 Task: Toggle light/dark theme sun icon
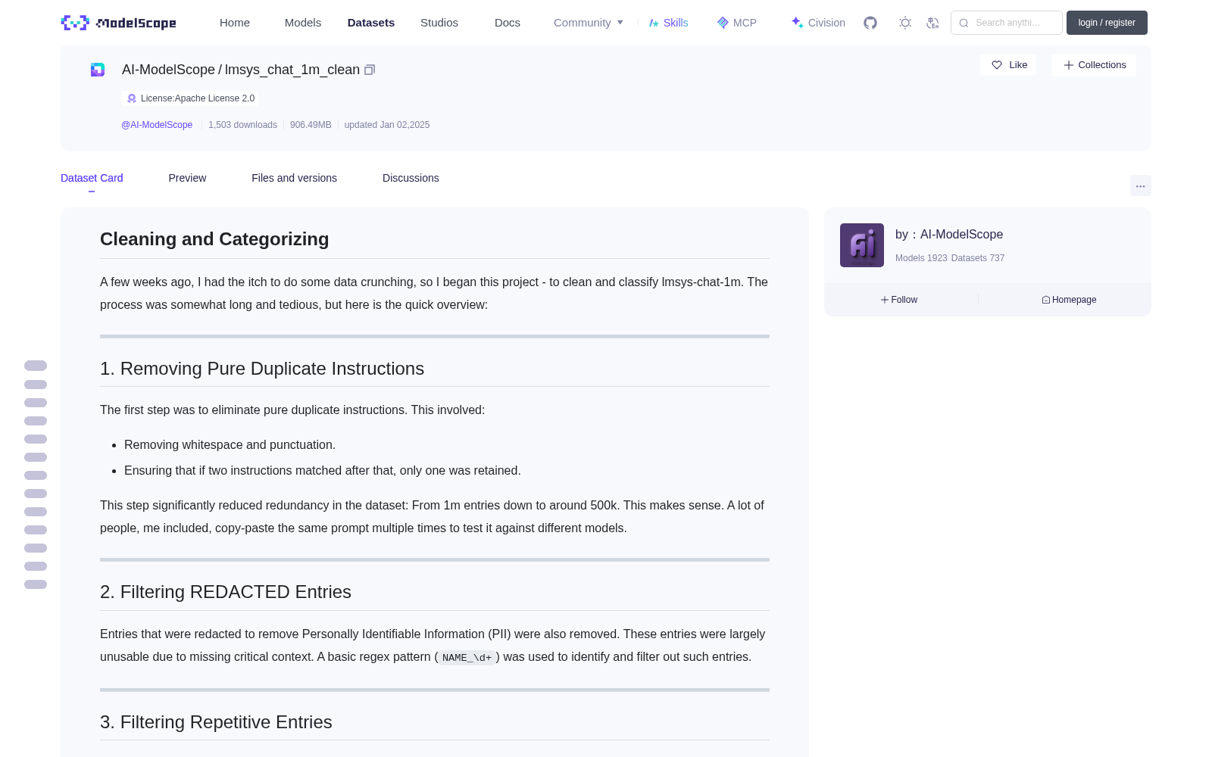[905, 23]
